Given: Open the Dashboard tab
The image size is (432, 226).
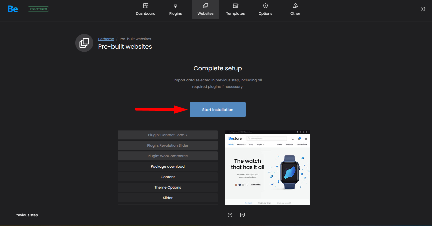Looking at the screenshot, I should click(x=145, y=9).
